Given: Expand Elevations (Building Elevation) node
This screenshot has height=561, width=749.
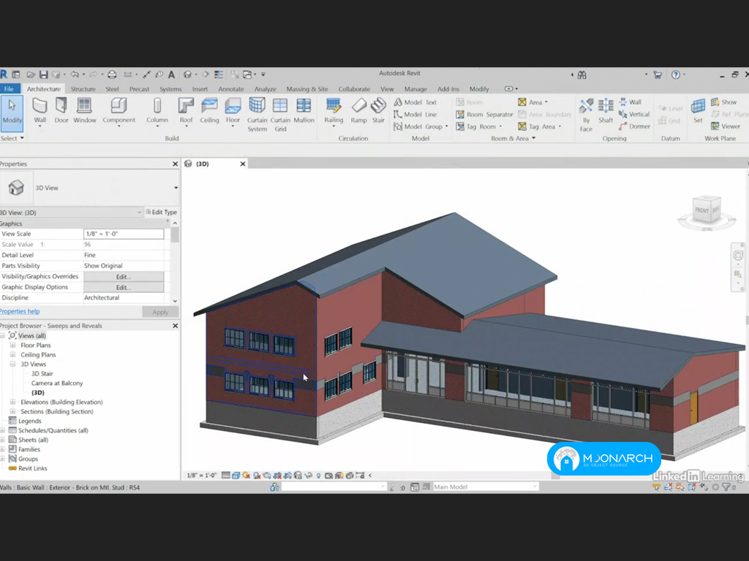Looking at the screenshot, I should [x=13, y=402].
